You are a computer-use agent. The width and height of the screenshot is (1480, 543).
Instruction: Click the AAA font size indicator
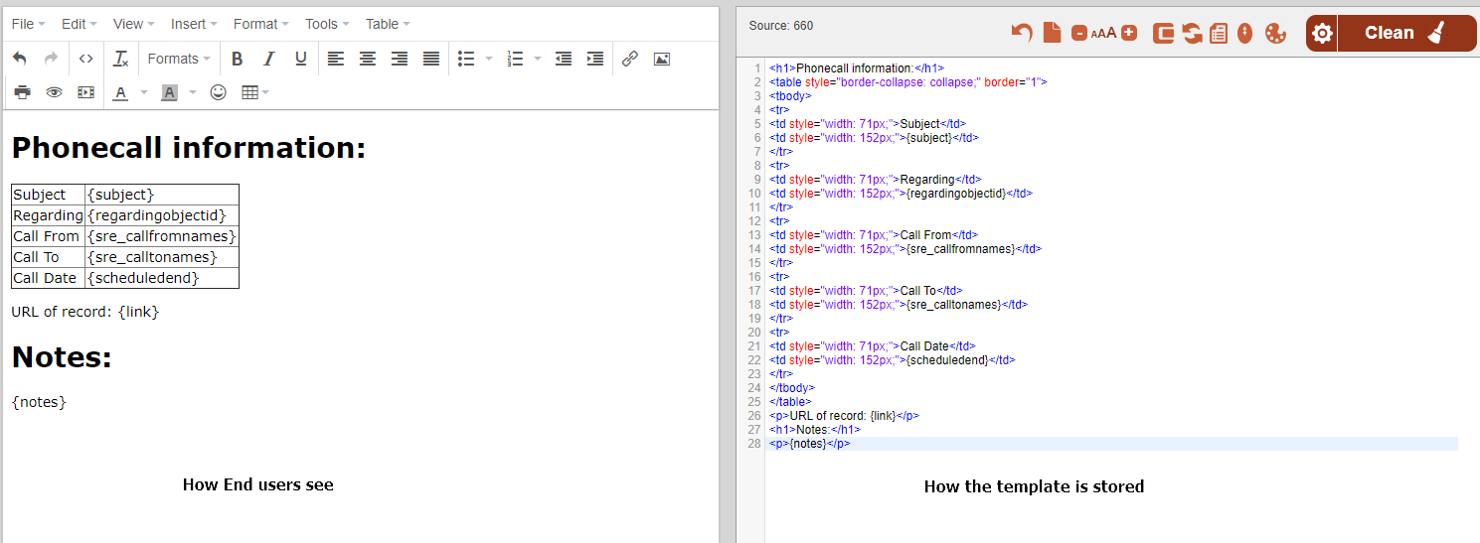tap(1104, 34)
